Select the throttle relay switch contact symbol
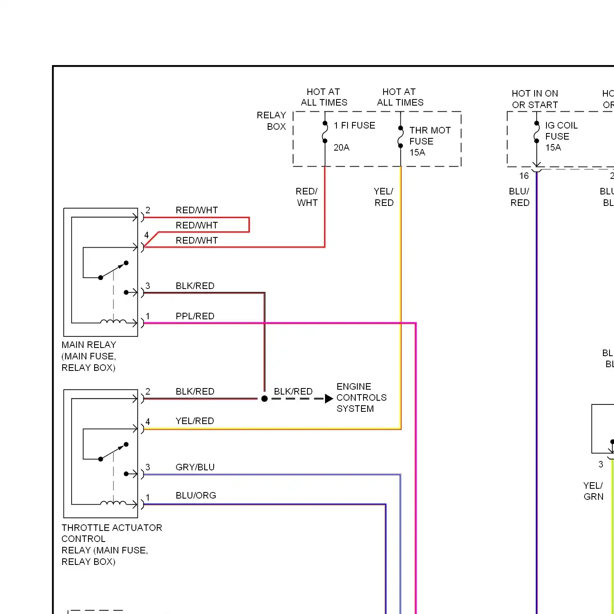 113,452
